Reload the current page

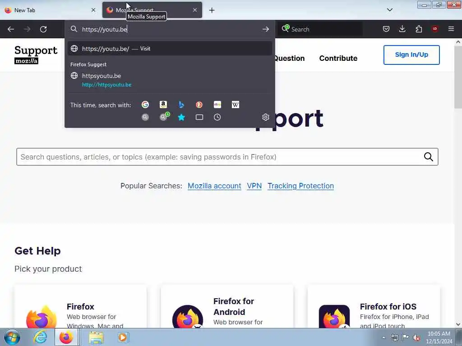(43, 29)
